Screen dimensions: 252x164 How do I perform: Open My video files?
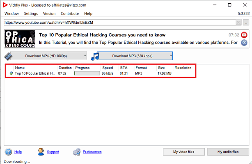[x=184, y=152]
